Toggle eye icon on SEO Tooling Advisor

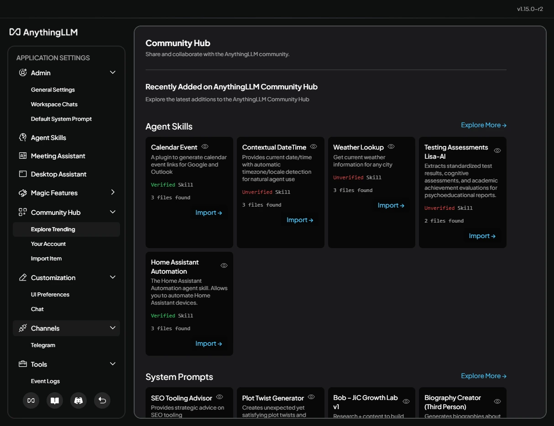click(220, 397)
